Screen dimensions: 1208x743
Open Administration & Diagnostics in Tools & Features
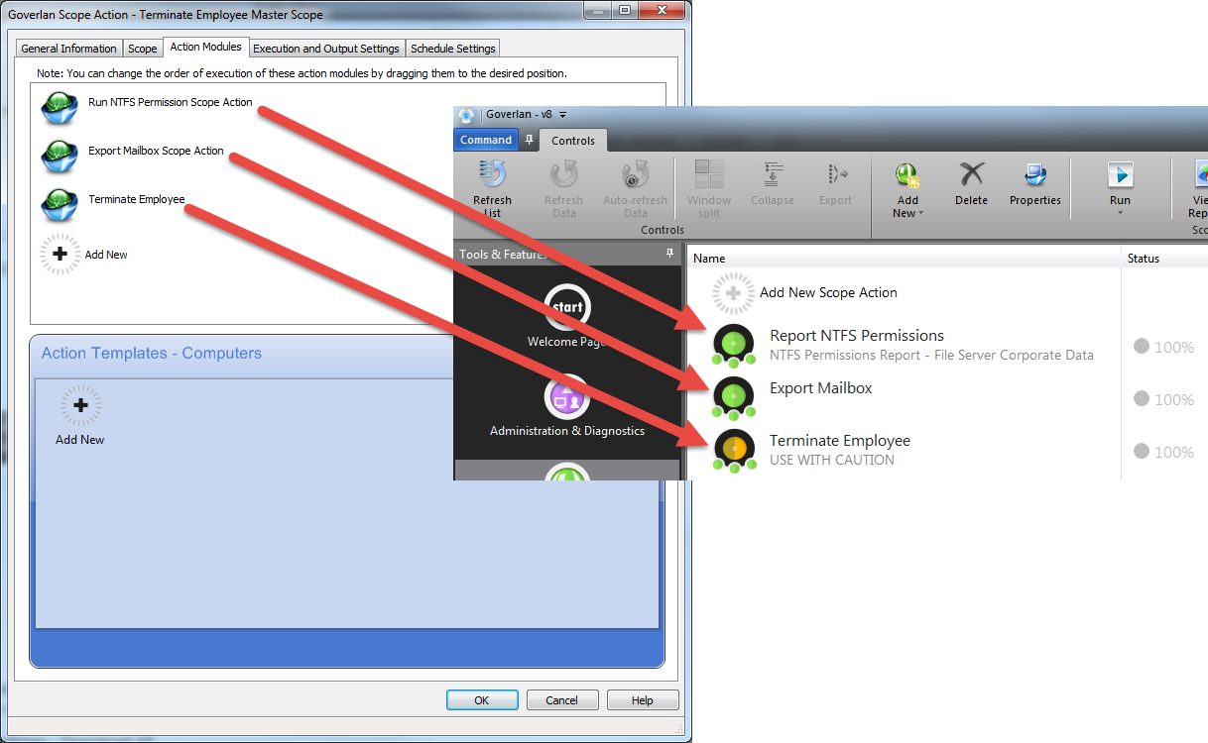coord(567,396)
